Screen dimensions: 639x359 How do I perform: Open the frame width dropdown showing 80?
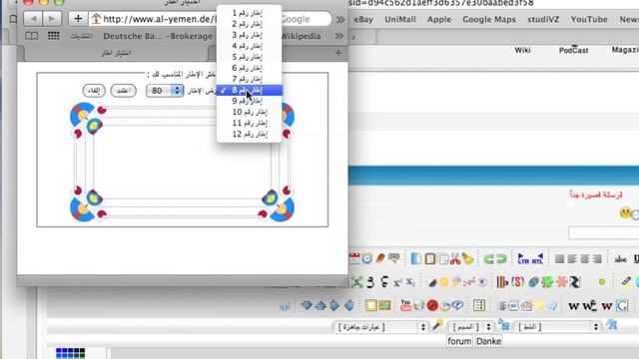(165, 91)
